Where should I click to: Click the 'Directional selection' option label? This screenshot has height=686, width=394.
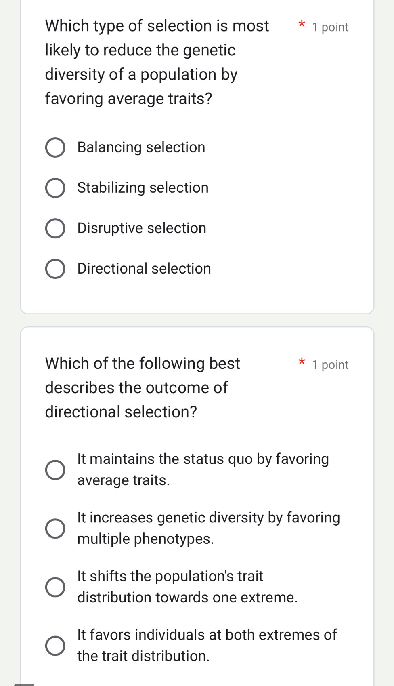click(144, 268)
